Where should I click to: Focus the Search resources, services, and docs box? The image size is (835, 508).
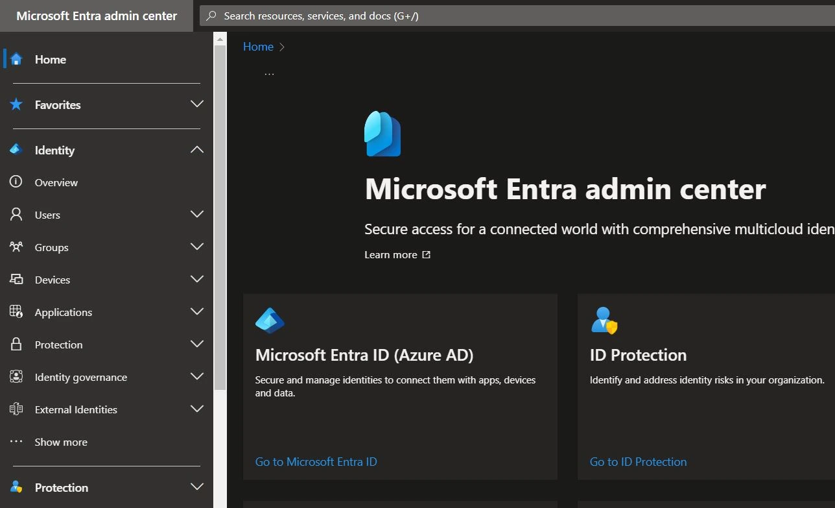(517, 16)
